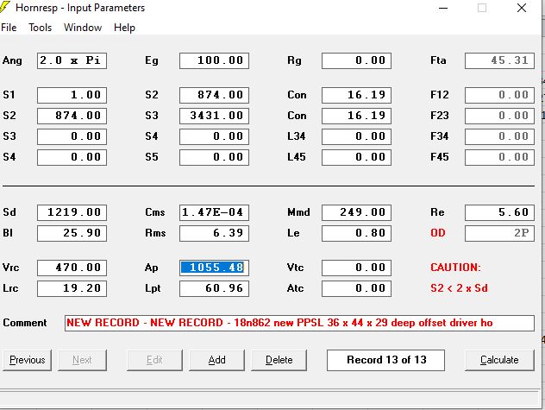Viewport: 545px width, 410px height.
Task: Click the Cms field 1.47E-04
Action: (x=214, y=212)
